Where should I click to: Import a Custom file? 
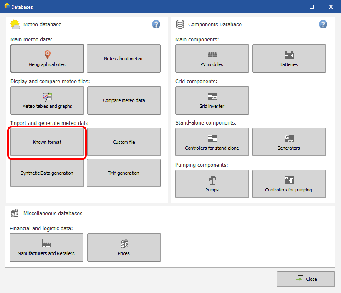(124, 142)
